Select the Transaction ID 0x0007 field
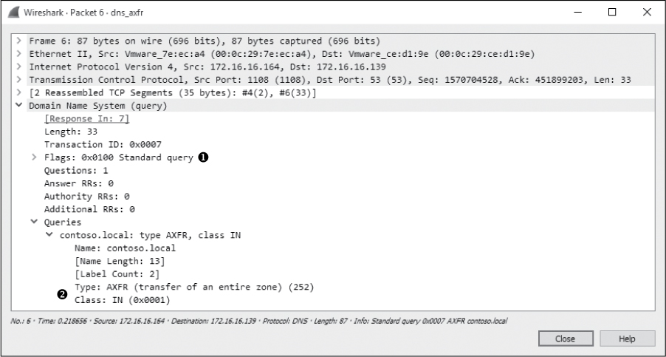 103,144
